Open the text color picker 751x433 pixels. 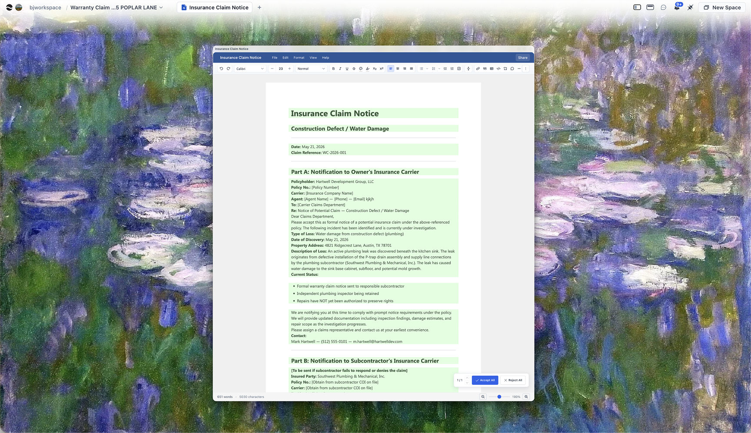361,69
